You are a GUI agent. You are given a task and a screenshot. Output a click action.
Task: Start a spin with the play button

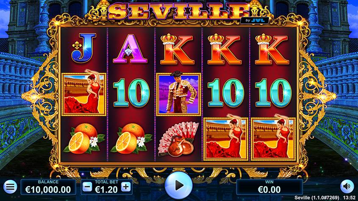click(178, 185)
